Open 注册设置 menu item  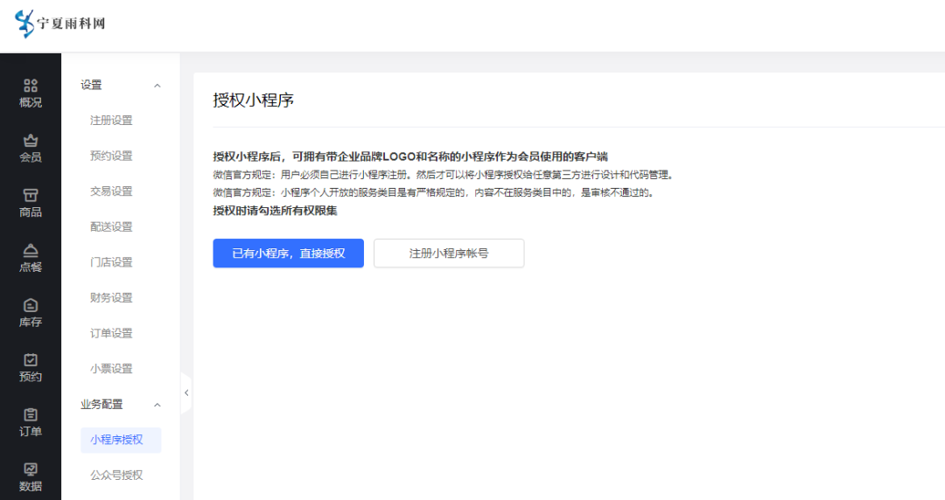coord(111,121)
